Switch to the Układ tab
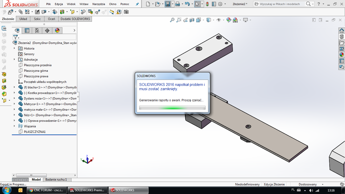 point(23,19)
